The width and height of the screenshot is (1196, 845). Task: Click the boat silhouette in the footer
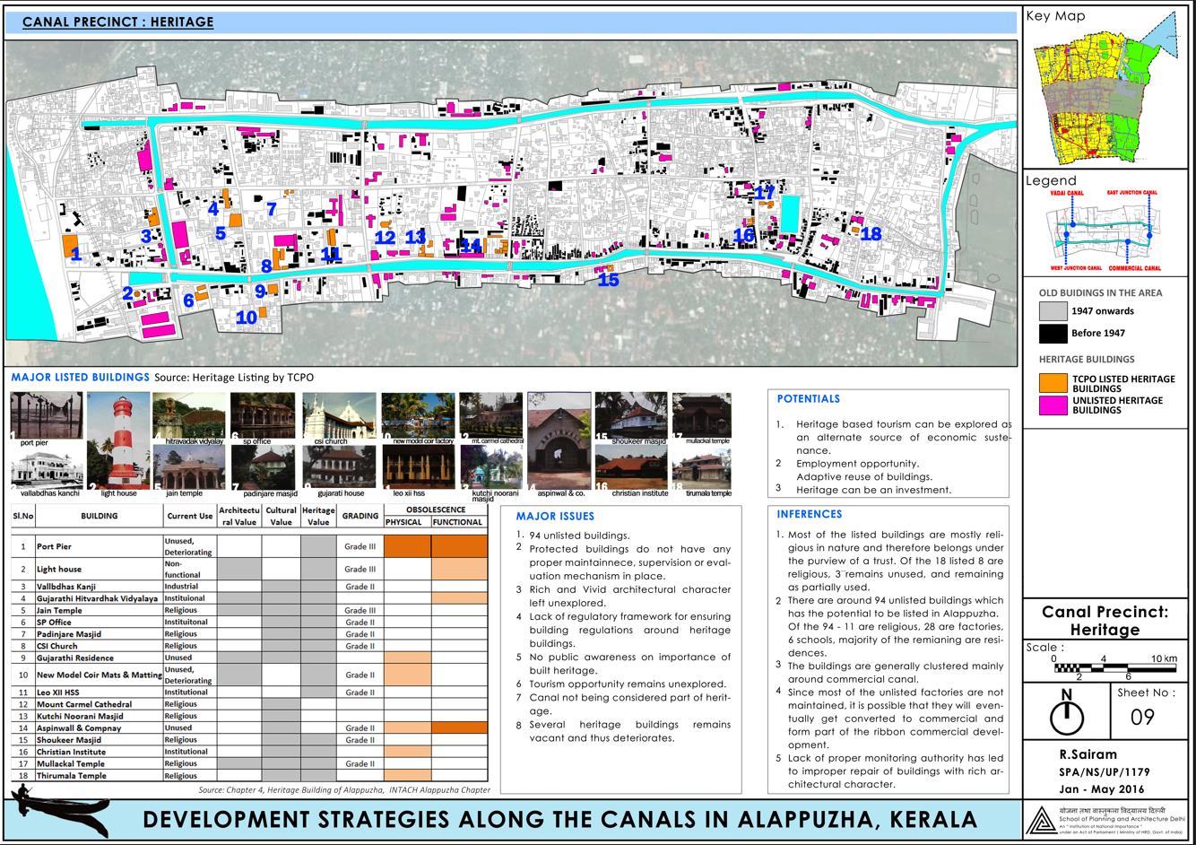click(x=59, y=809)
